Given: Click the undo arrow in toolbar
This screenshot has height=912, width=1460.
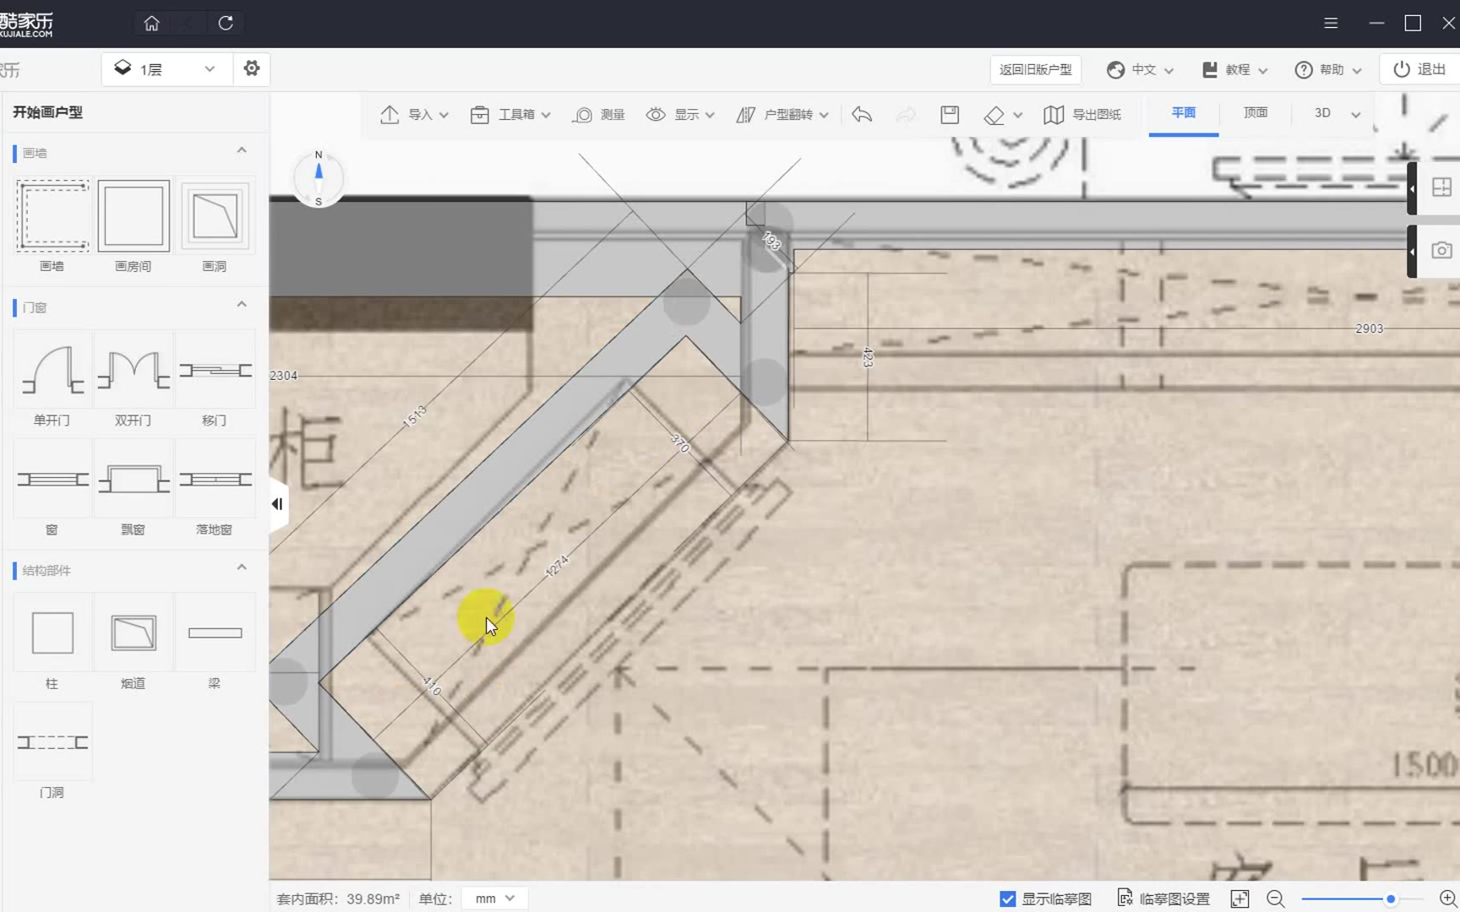Looking at the screenshot, I should [x=862, y=115].
